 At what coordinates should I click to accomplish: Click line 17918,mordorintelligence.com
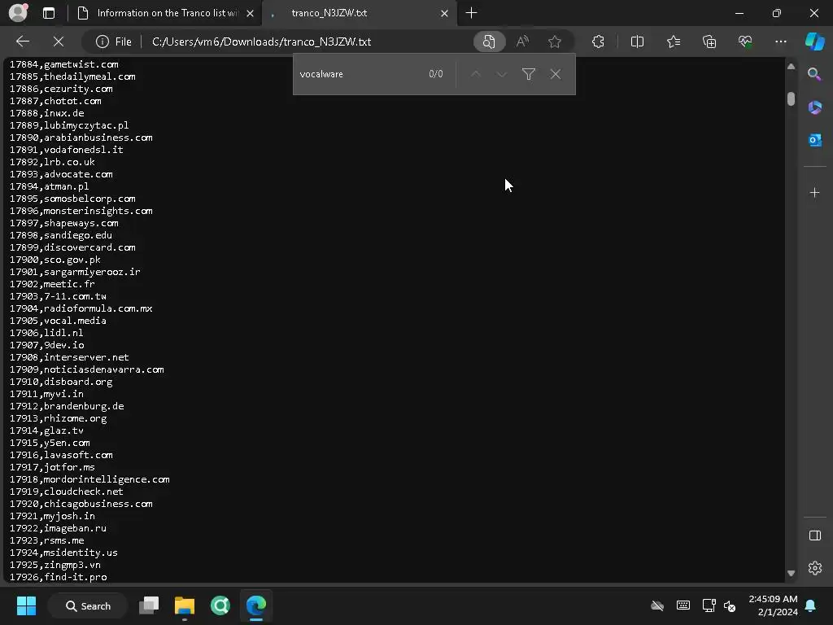[x=89, y=479]
